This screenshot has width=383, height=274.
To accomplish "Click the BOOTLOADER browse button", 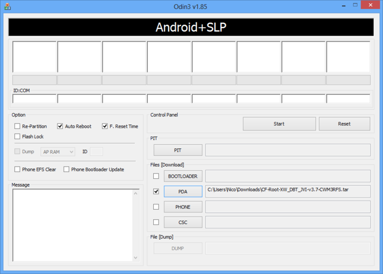I will pos(183,176).
